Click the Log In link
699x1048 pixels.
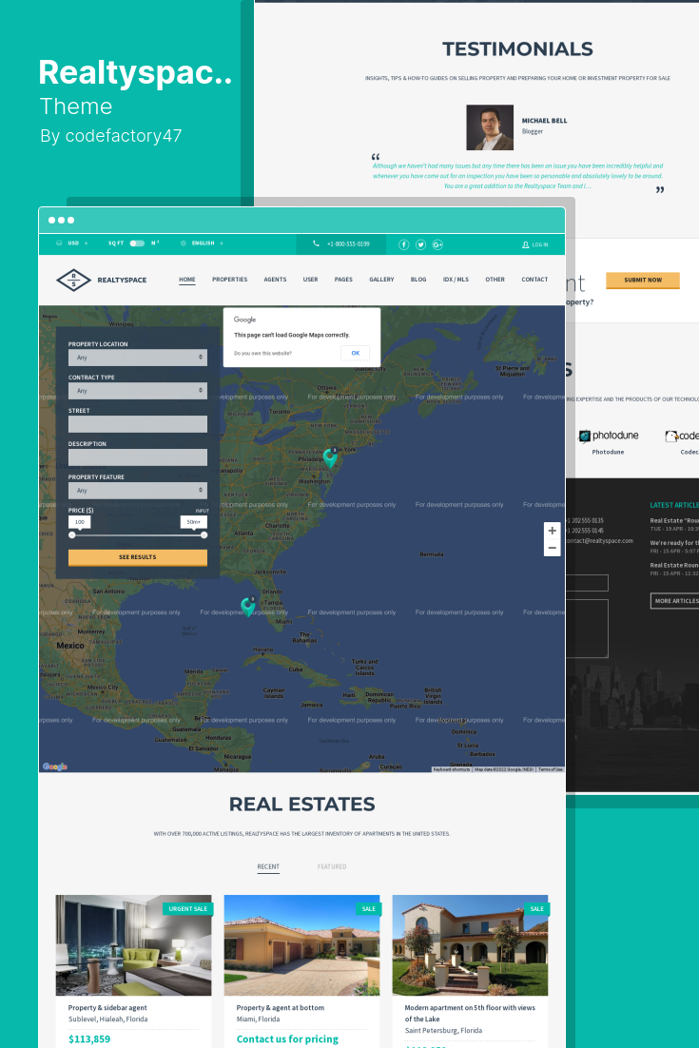(x=540, y=244)
